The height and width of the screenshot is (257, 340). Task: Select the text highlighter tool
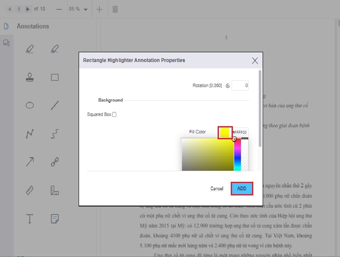(30, 49)
